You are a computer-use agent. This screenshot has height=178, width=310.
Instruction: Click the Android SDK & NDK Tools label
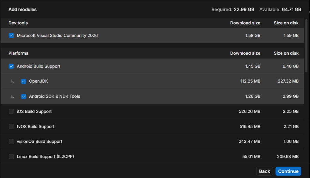pyautogui.click(x=54, y=97)
